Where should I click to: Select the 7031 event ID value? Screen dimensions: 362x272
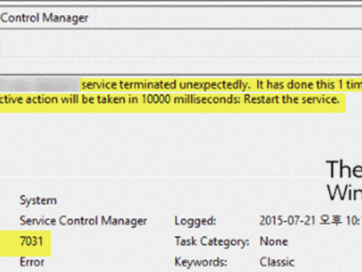(x=31, y=241)
